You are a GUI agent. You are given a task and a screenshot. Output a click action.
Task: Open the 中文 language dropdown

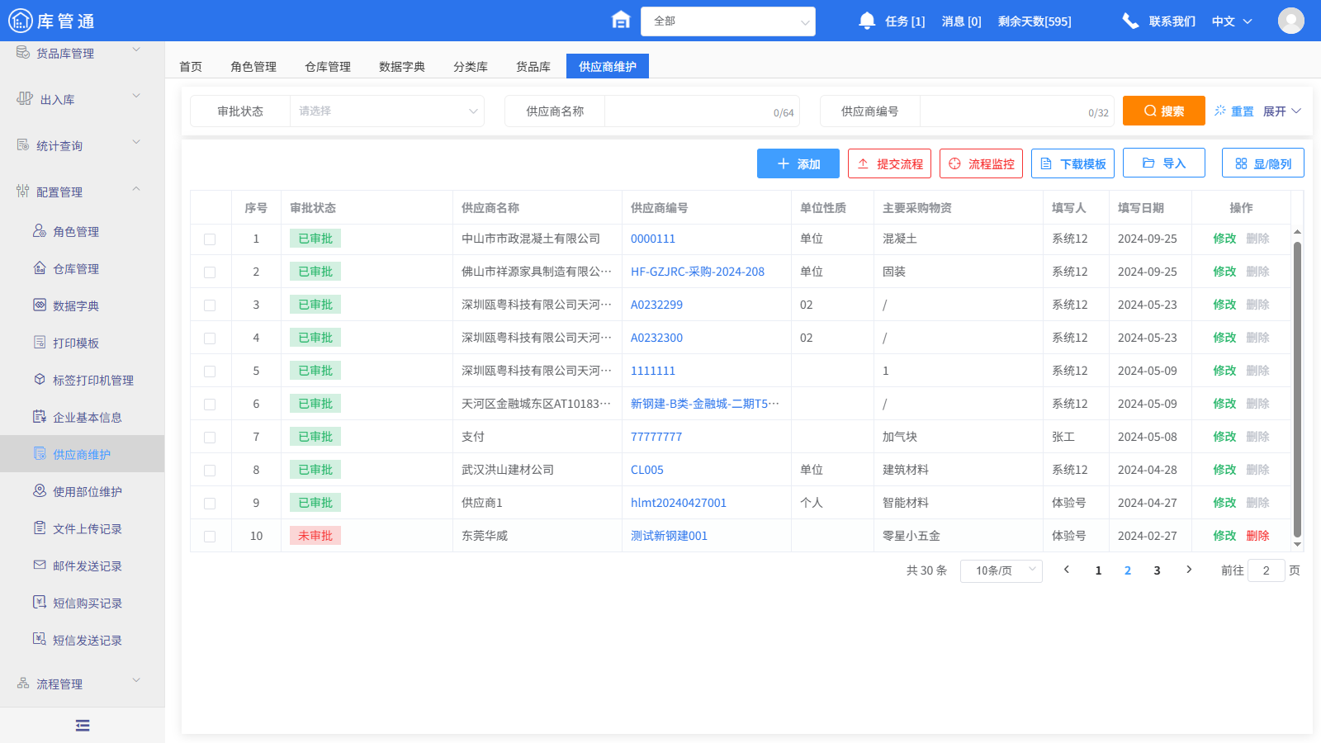click(1232, 21)
